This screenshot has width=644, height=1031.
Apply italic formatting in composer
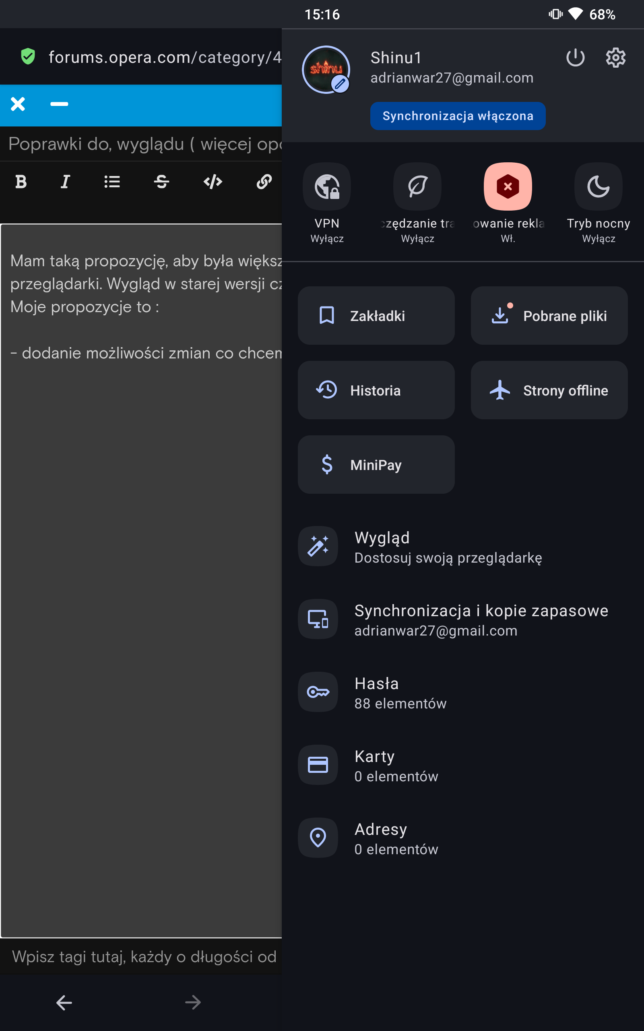coord(65,182)
